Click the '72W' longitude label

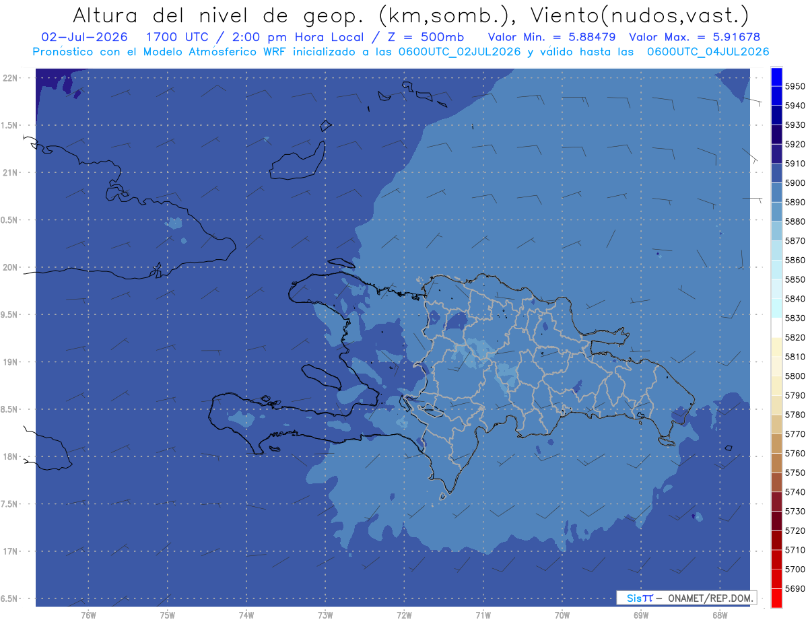tap(404, 614)
